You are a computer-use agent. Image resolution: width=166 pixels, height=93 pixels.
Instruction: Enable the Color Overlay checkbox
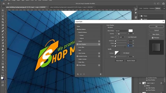point(77,53)
